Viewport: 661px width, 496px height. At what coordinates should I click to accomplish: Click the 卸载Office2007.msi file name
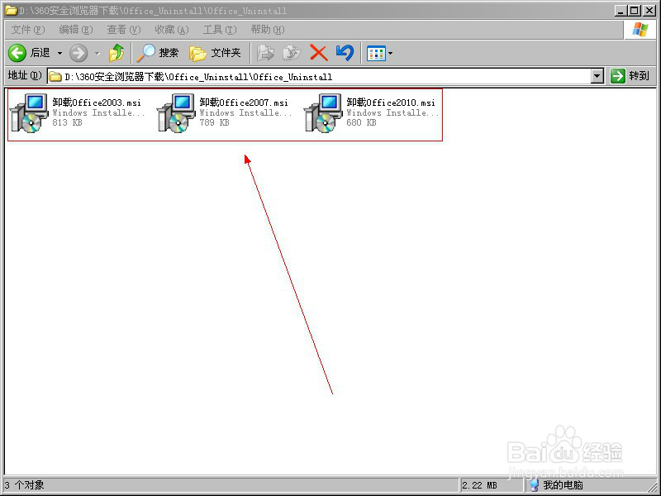pyautogui.click(x=244, y=103)
